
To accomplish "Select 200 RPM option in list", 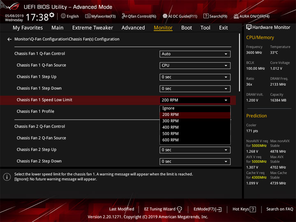I will coord(195,115).
